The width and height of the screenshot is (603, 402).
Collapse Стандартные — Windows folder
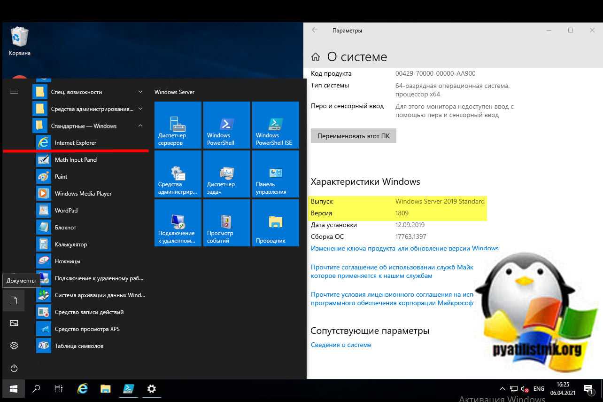tap(91, 126)
